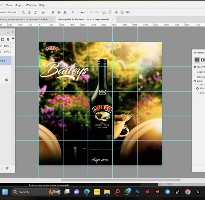
Task: Open the layer opacity 100% dropdown
Action: point(12,46)
